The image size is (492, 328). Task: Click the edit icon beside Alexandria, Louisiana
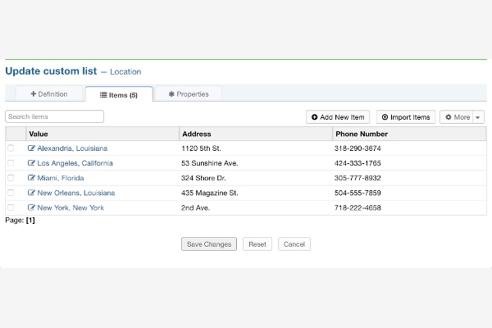32,148
